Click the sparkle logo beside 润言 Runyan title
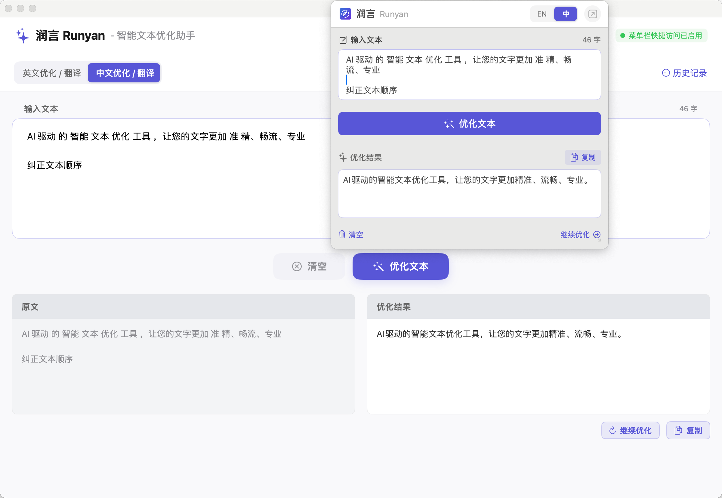722x498 pixels. click(x=23, y=35)
